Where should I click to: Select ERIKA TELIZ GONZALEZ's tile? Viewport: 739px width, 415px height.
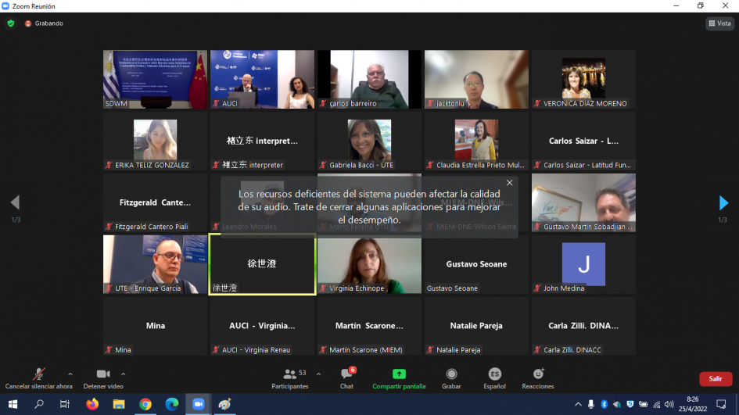(155, 141)
